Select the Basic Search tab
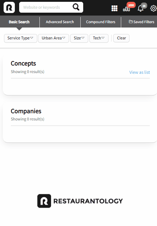The height and width of the screenshot is (226, 157). click(x=19, y=22)
